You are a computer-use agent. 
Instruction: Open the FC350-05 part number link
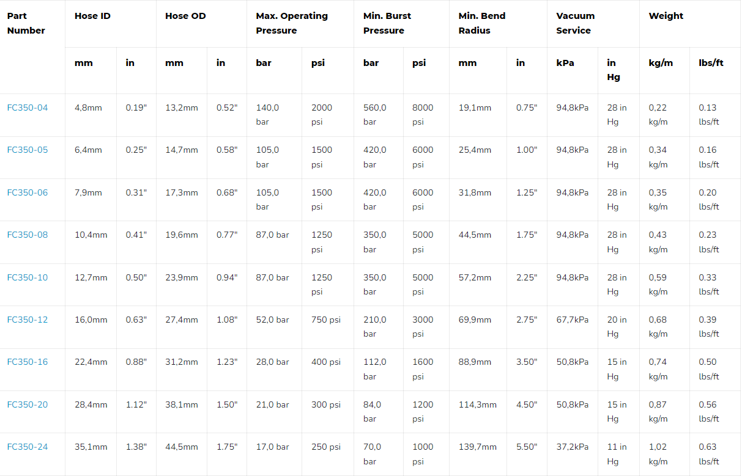click(28, 150)
